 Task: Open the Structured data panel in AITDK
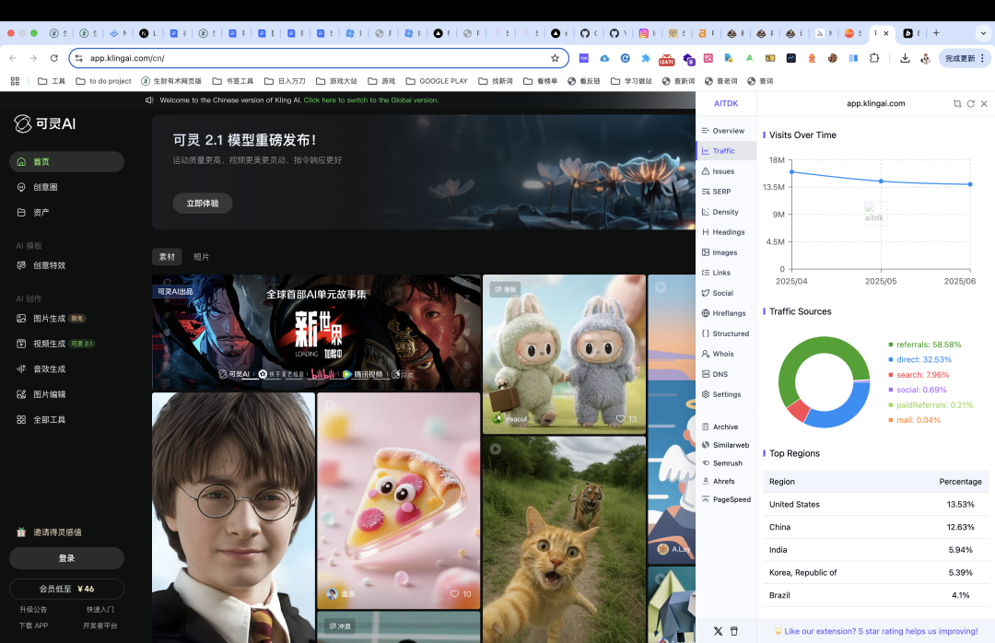click(725, 333)
